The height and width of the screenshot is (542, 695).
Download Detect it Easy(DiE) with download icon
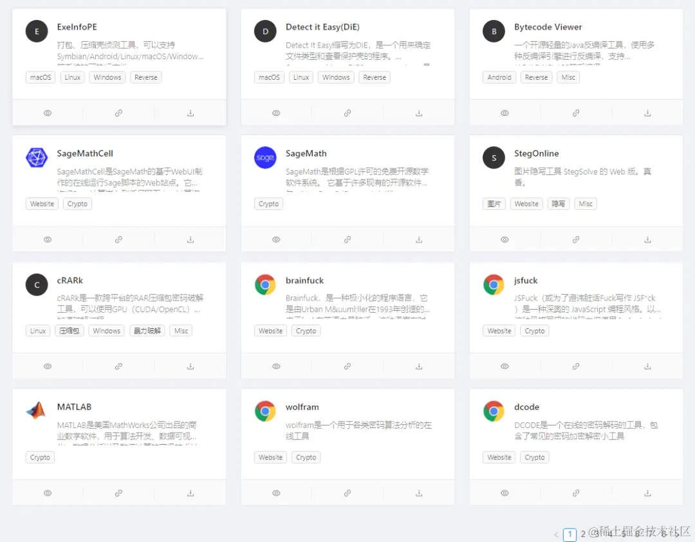[x=418, y=112]
